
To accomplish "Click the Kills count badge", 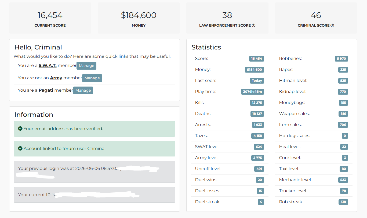I will point(257,103).
